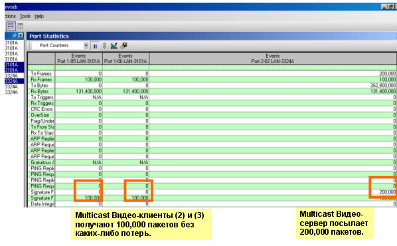
Task: Pause the port statistics counters
Action: [x=95, y=46]
